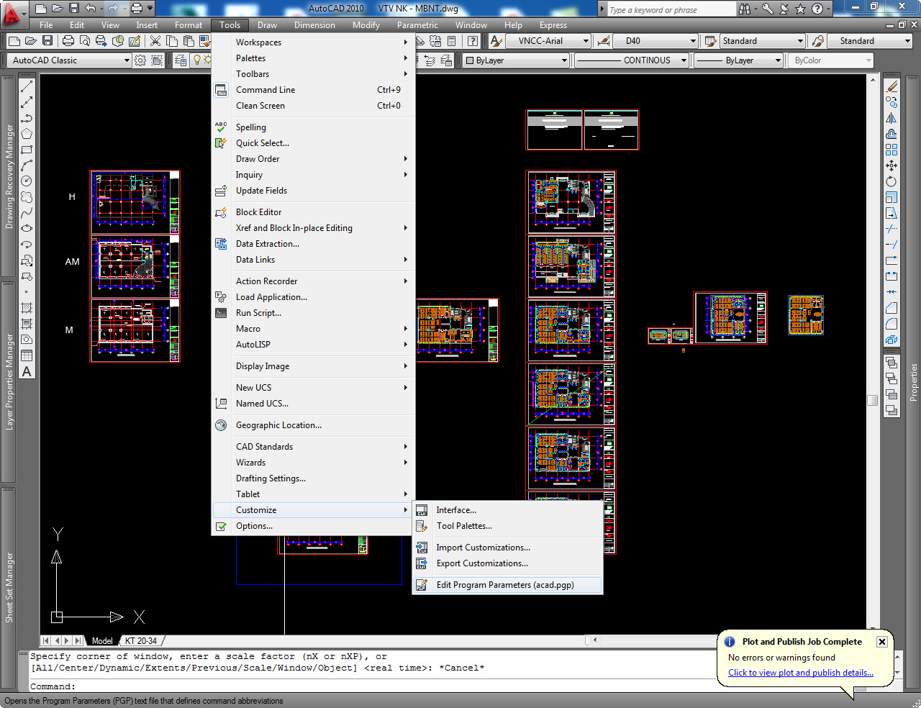Select the Ellipse draw tool
The width and height of the screenshot is (921, 708).
(27, 229)
